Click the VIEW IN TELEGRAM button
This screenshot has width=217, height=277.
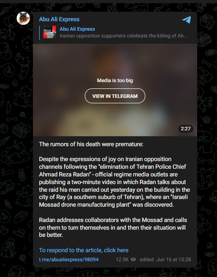[115, 96]
